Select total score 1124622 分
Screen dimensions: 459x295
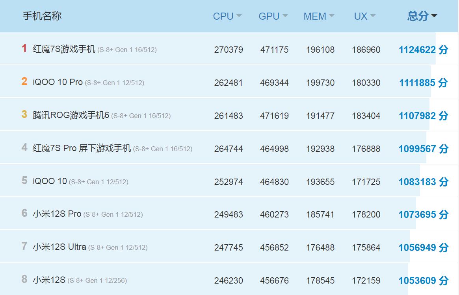click(423, 50)
